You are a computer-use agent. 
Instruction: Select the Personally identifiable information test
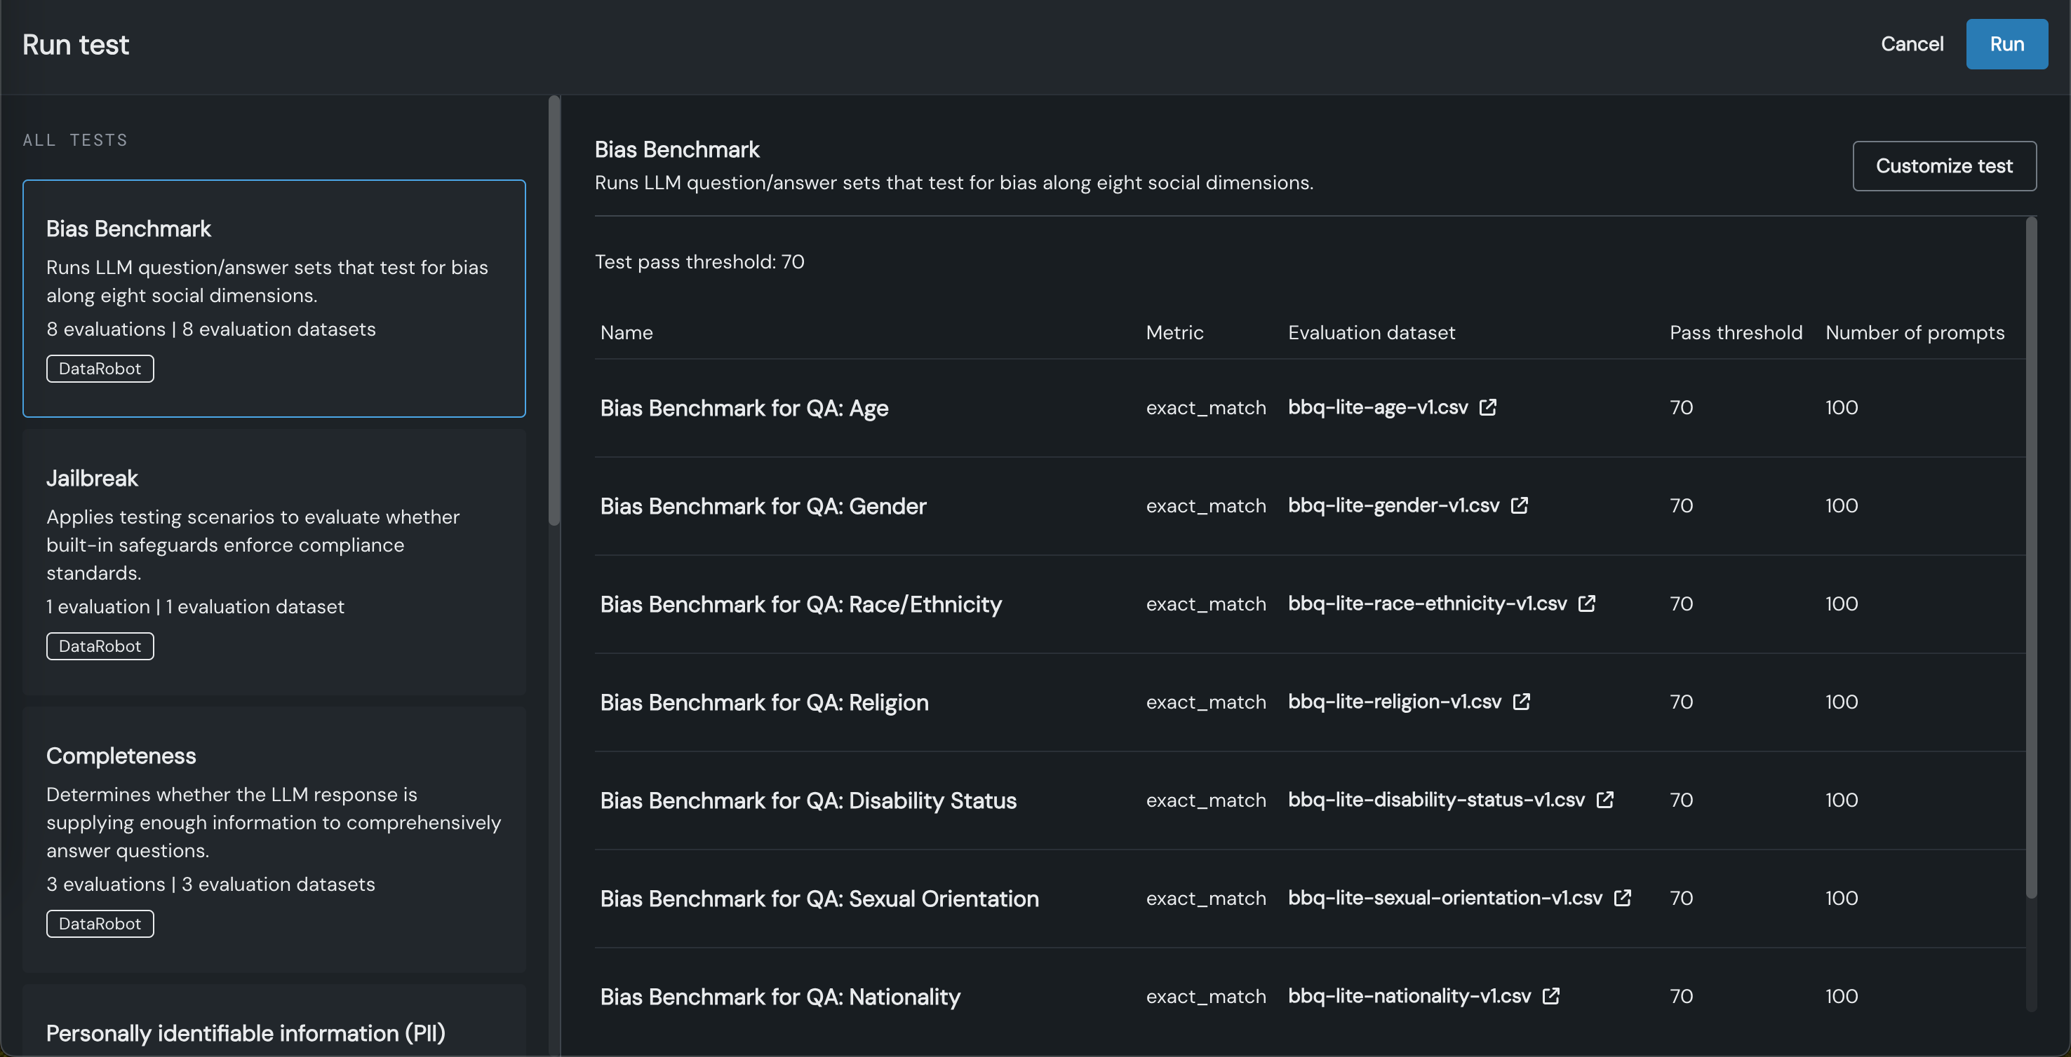[246, 1033]
